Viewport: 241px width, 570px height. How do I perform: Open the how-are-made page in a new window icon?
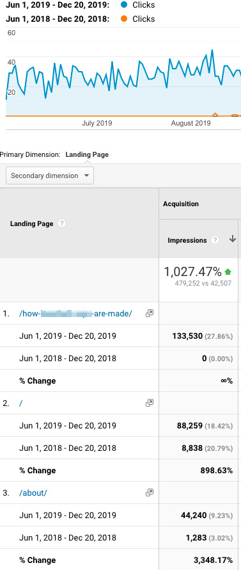pyautogui.click(x=149, y=313)
